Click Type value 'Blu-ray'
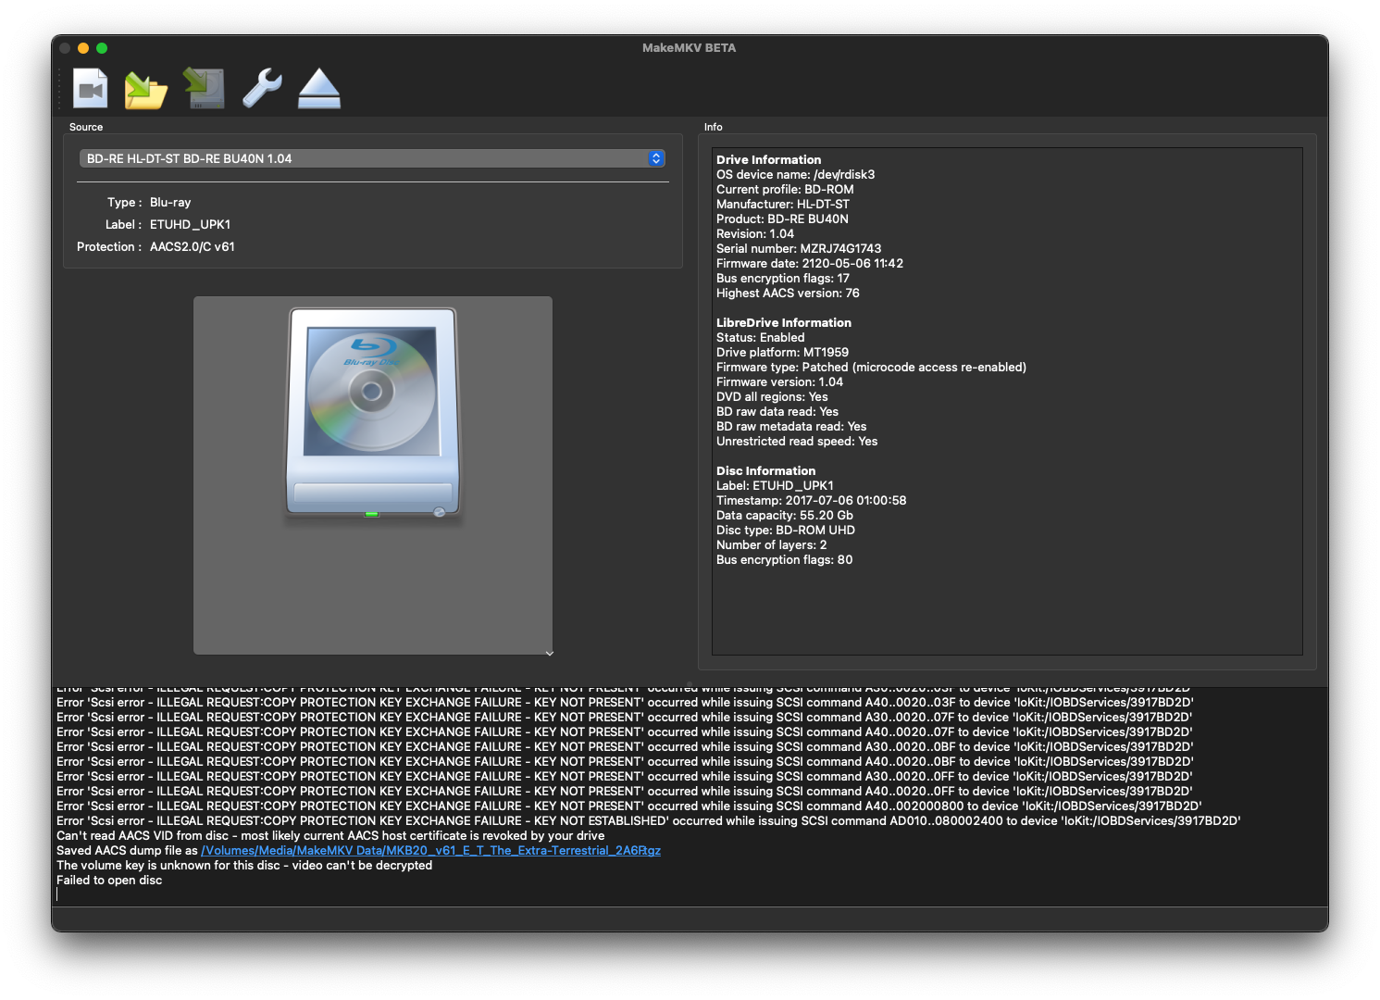 click(x=170, y=202)
